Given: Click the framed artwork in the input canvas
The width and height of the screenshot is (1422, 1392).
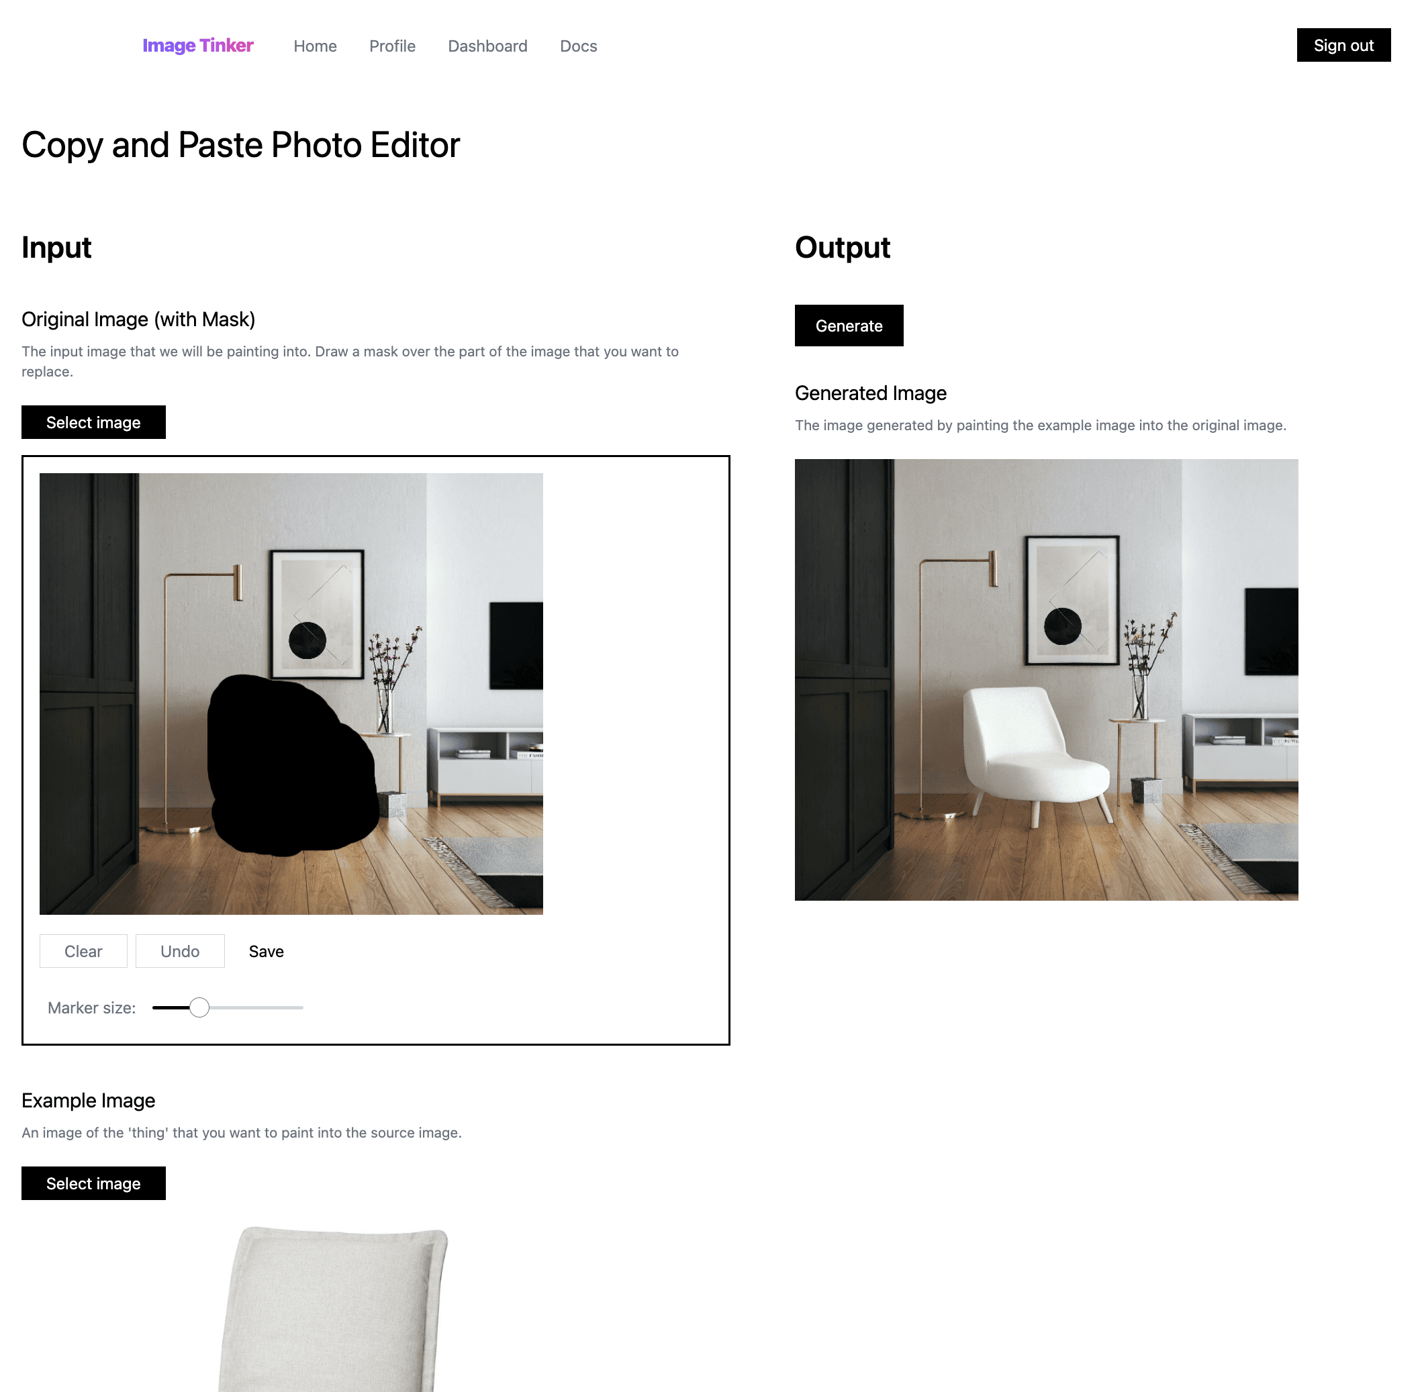Looking at the screenshot, I should point(318,614).
